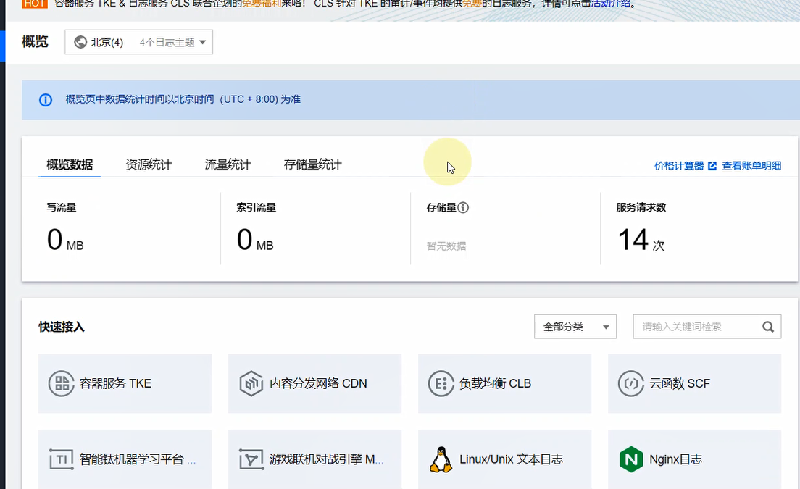Click the 游戏联机对战引擎 icon

pyautogui.click(x=251, y=459)
